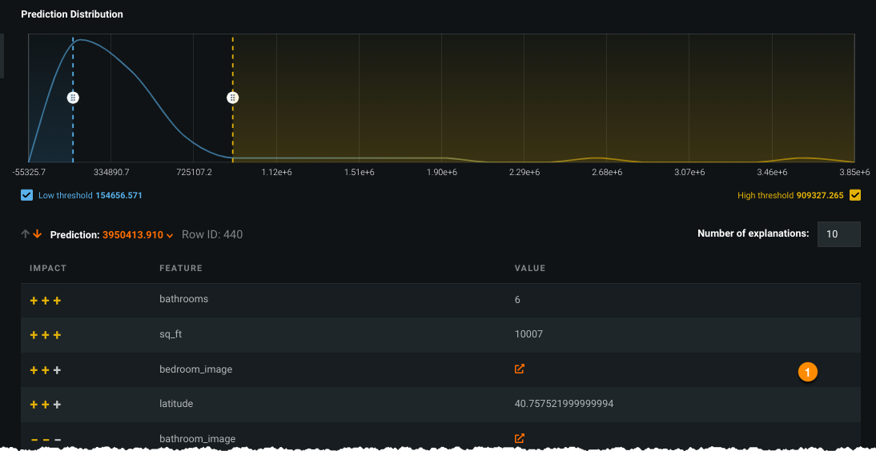Click the VALUE column header
876x451 pixels.
point(529,269)
